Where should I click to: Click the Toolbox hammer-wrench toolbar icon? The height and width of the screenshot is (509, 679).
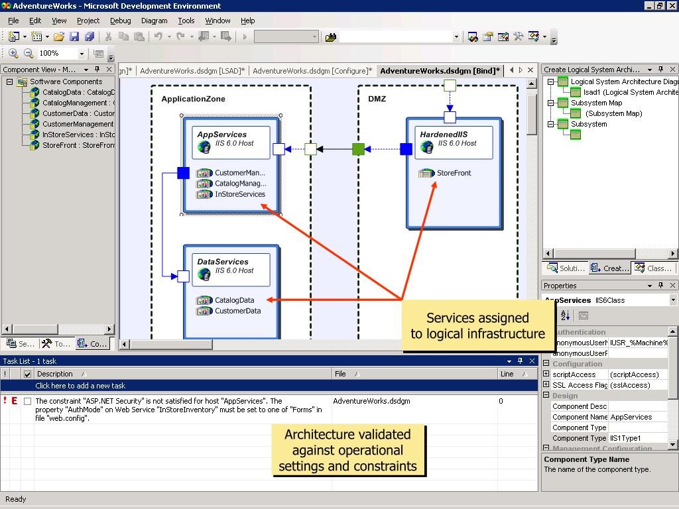pyautogui.click(x=519, y=37)
